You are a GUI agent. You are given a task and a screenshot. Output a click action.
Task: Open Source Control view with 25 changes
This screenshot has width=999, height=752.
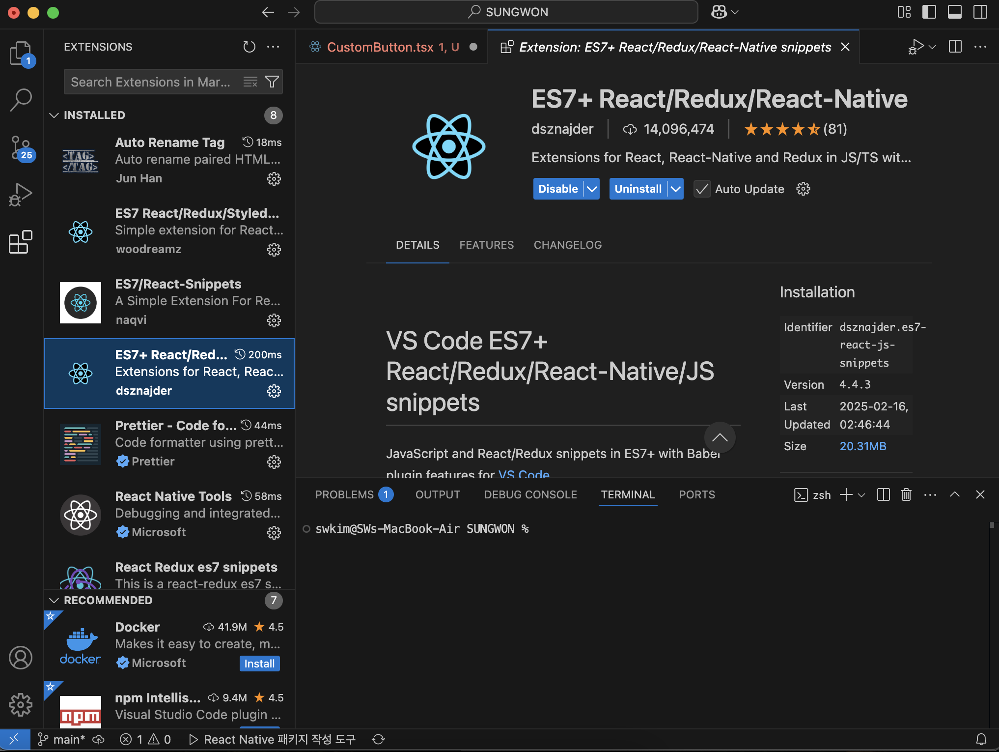tap(21, 148)
